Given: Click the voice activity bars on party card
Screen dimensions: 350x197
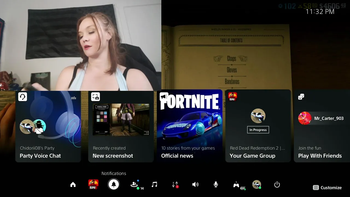Looking at the screenshot, I should coord(74,98).
